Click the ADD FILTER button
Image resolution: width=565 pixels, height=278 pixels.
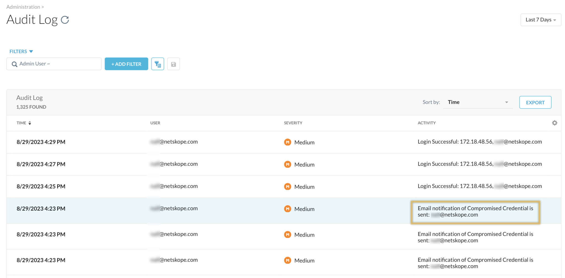coord(126,64)
